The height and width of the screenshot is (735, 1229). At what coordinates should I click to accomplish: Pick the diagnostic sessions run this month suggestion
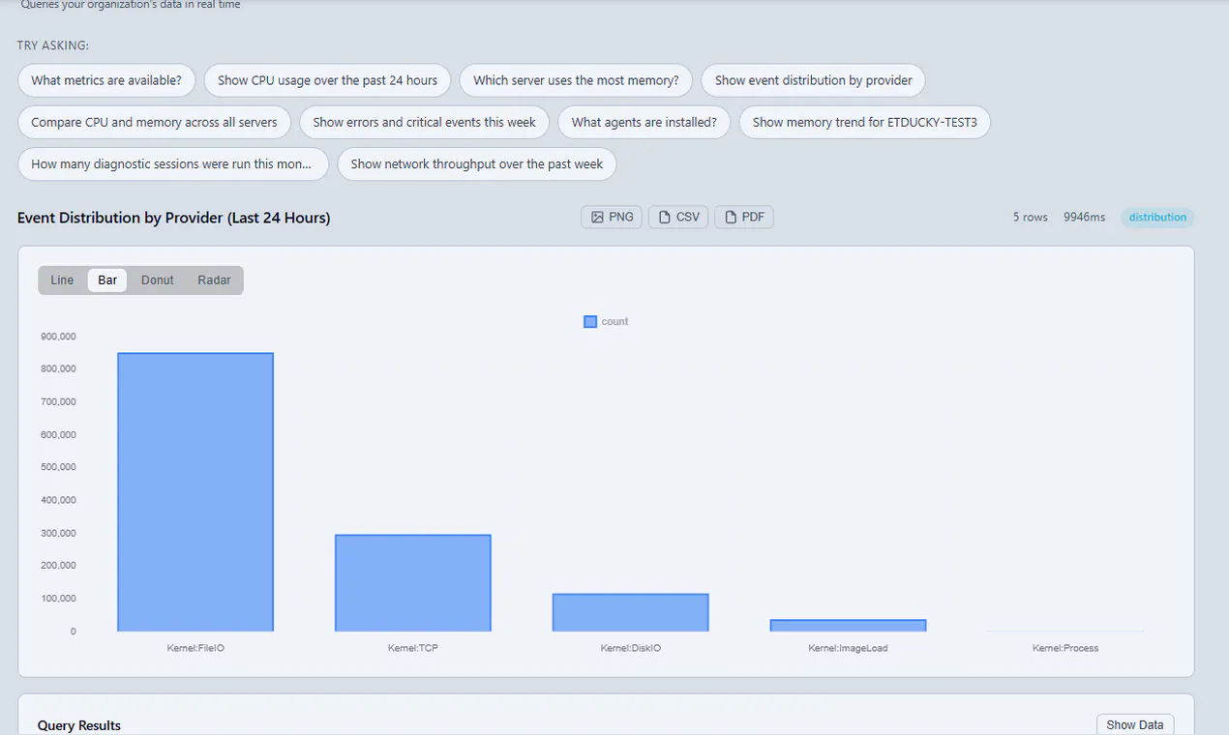pos(172,163)
